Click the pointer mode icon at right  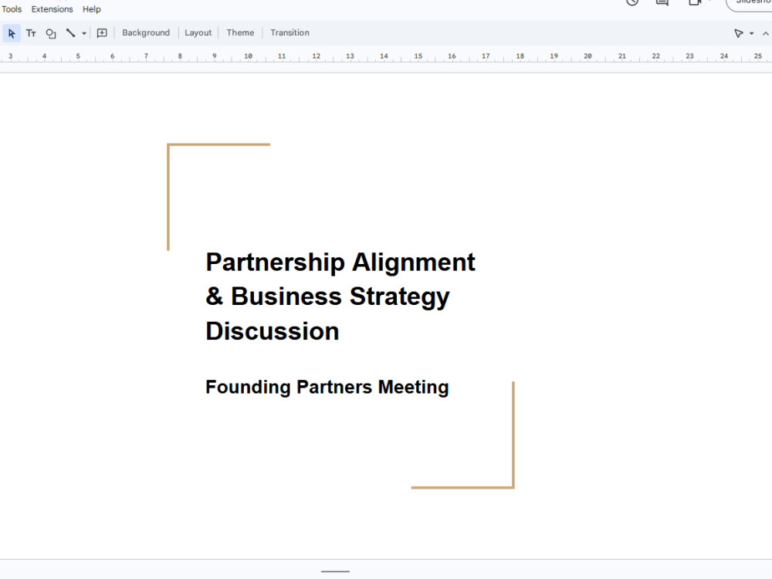(739, 33)
